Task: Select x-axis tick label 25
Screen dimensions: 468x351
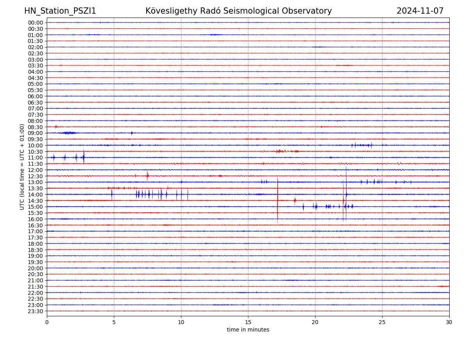Action: [382, 322]
